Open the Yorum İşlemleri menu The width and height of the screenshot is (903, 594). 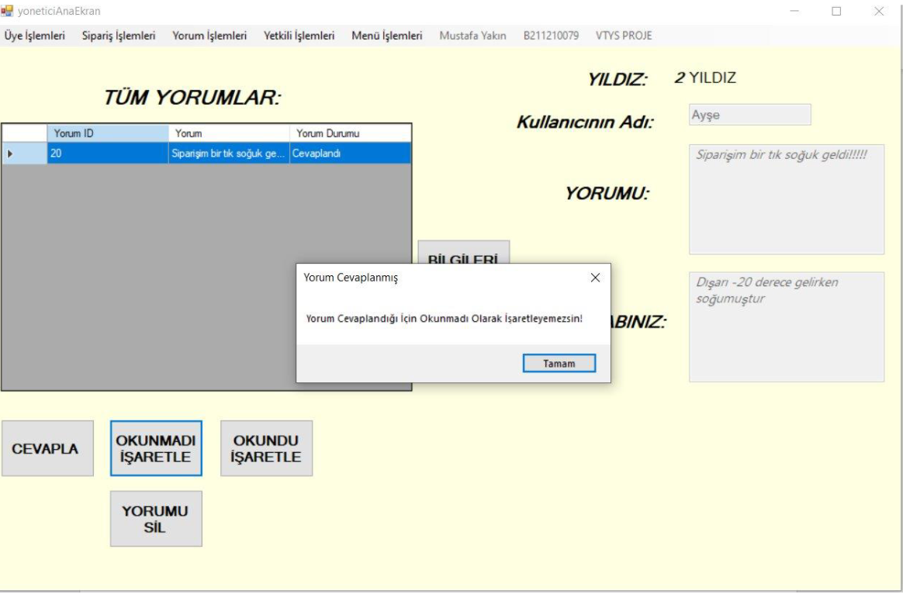[x=209, y=36]
